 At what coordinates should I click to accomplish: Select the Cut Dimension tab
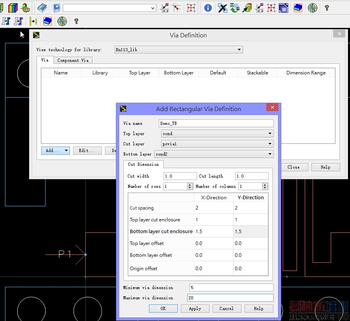point(143,164)
